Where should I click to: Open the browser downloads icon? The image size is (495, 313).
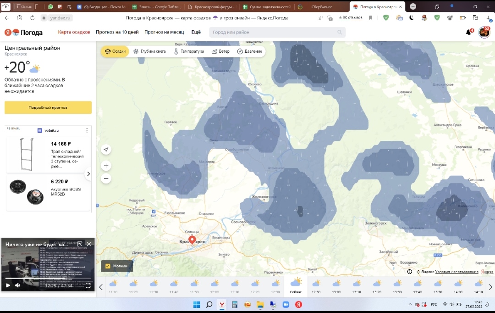coord(489,18)
